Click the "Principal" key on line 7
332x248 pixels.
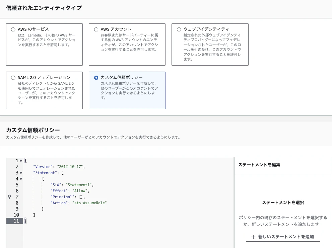tap(62, 197)
